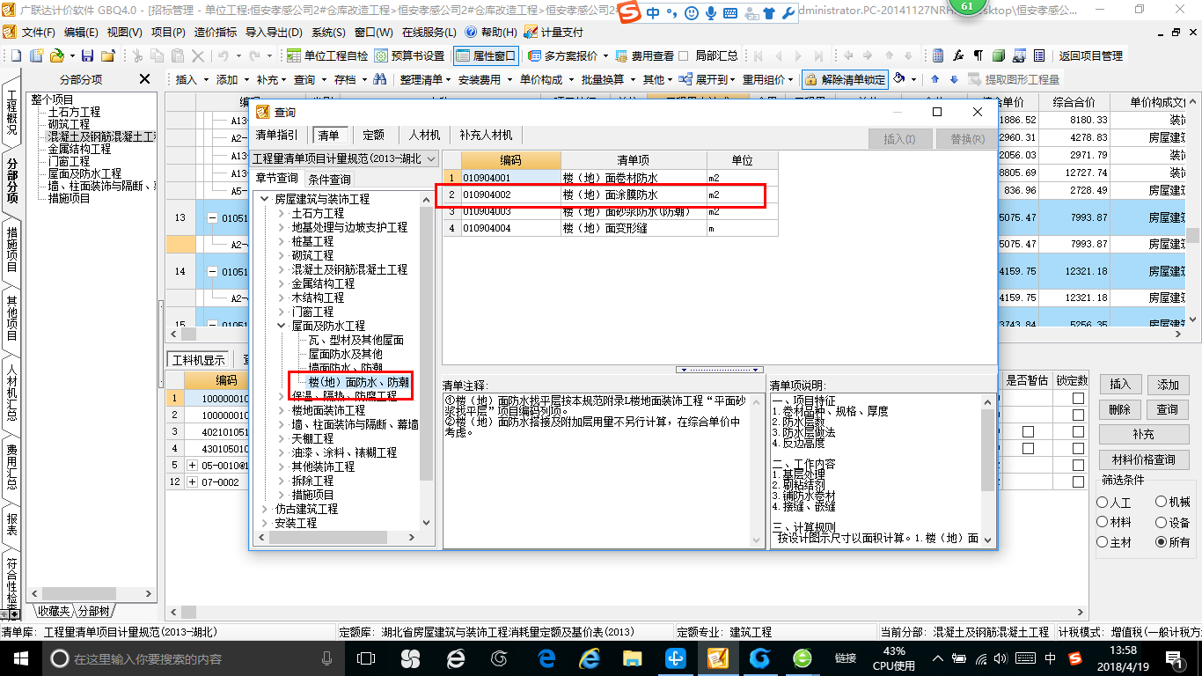Select the 设备 filter radio button
Screen dimensions: 1202x676
(x=1162, y=522)
